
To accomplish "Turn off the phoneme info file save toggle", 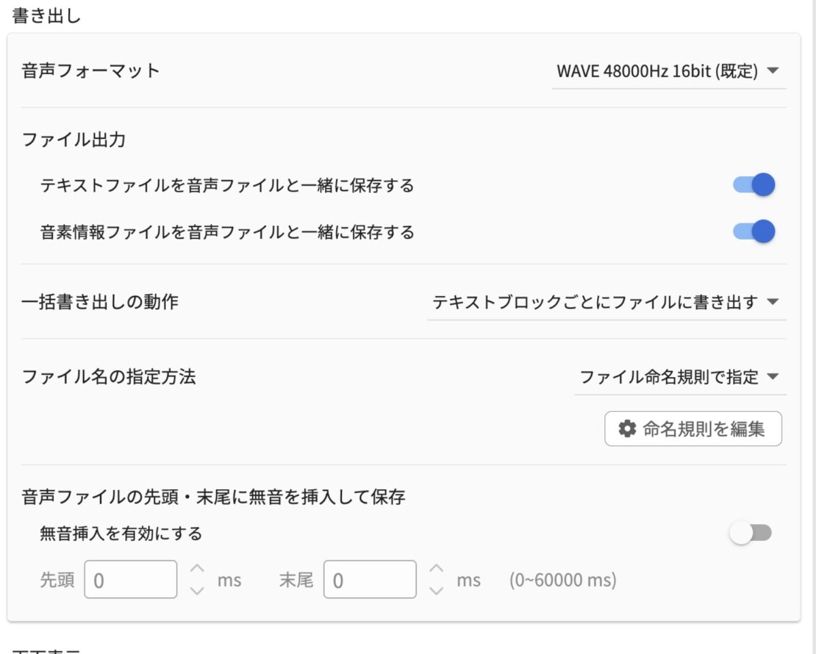I will 752,231.
